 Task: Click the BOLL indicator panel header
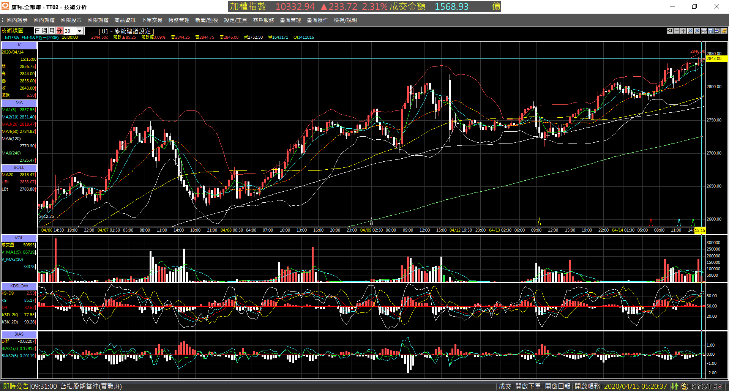(19, 168)
